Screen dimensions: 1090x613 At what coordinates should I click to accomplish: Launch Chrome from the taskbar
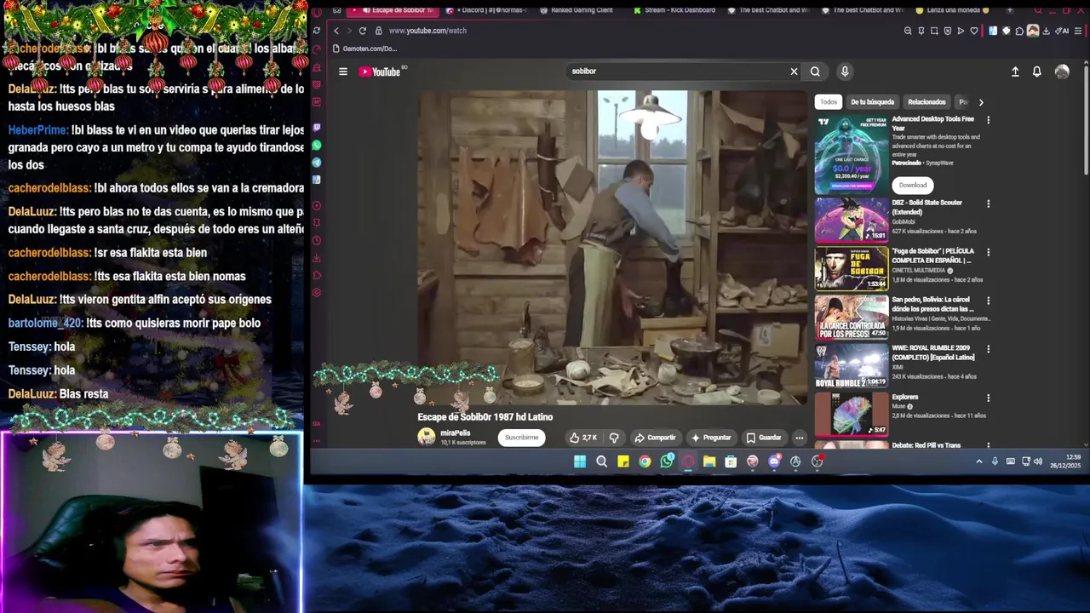(645, 461)
